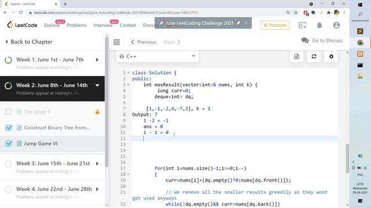Screen dimensions: 371x208
Task: Go back in browser history
Action: (5, 13)
